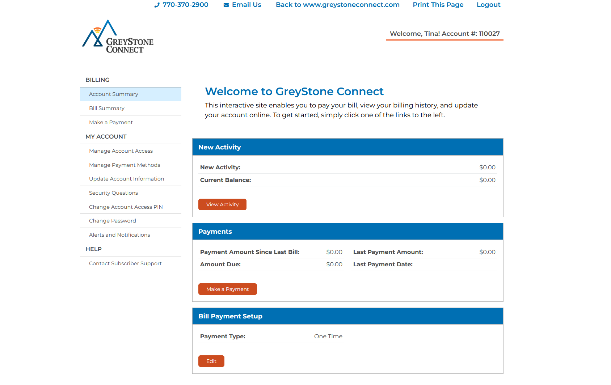Click the Welcome to GreyStone Connect heading
Viewport: 611px width, 385px height.
point(294,92)
